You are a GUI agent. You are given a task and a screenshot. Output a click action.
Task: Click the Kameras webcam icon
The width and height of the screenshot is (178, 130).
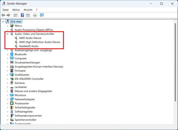click(x=12, y=83)
